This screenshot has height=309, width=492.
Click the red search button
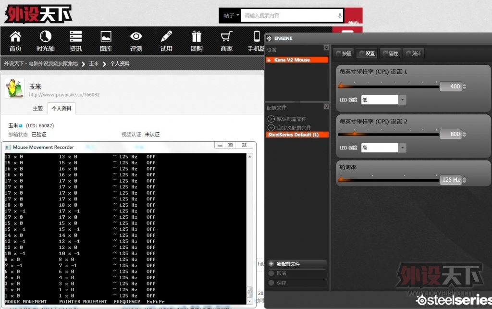[x=353, y=15]
